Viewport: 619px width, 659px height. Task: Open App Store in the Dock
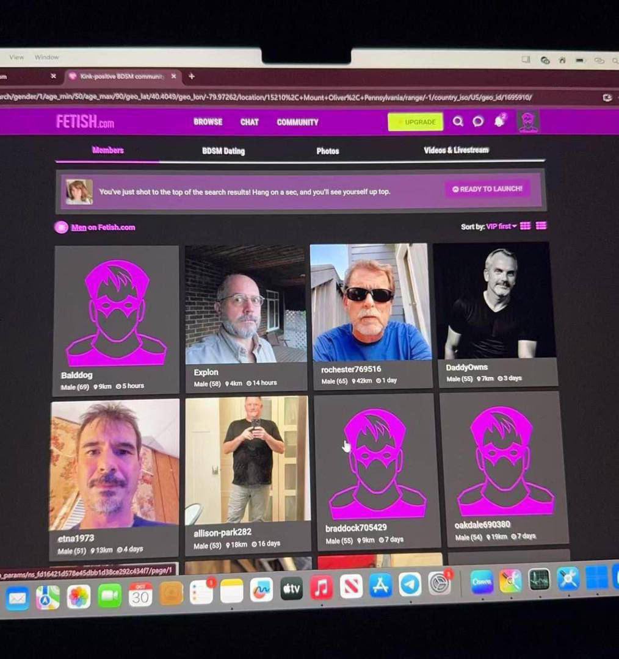380,585
